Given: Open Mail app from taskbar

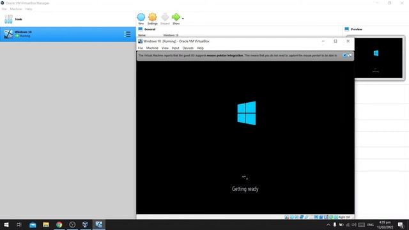Looking at the screenshot, I should point(33,224).
